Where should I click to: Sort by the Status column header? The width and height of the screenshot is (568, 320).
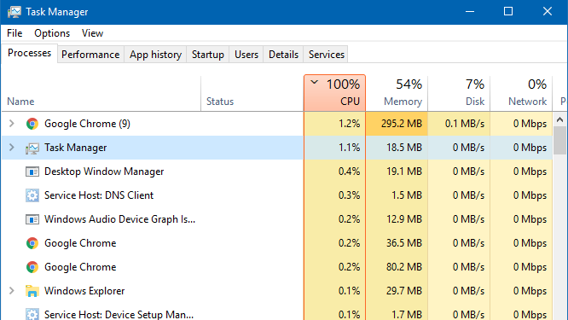click(x=252, y=94)
